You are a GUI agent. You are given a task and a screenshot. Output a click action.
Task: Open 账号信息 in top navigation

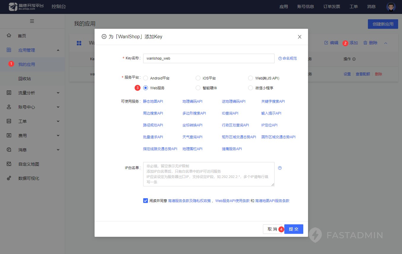point(306,7)
